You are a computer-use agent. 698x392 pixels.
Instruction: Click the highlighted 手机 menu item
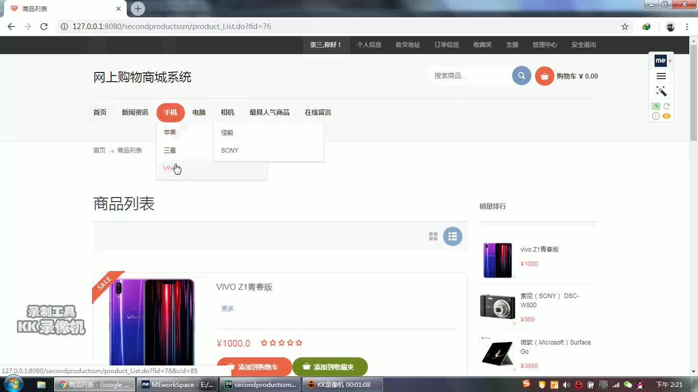click(170, 112)
